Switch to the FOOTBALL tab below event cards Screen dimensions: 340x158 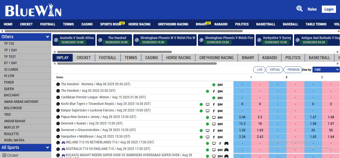pos(108,58)
